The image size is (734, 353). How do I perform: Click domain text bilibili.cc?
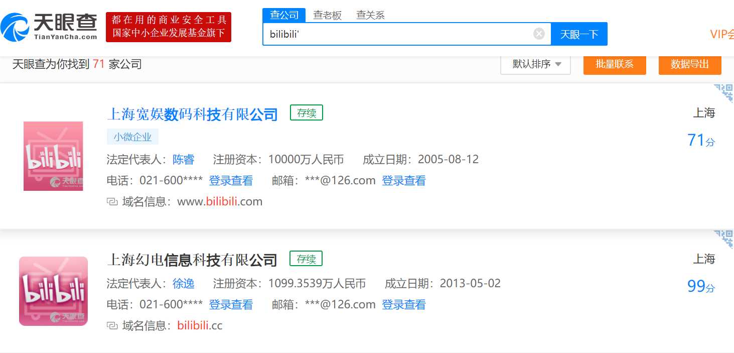(200, 326)
